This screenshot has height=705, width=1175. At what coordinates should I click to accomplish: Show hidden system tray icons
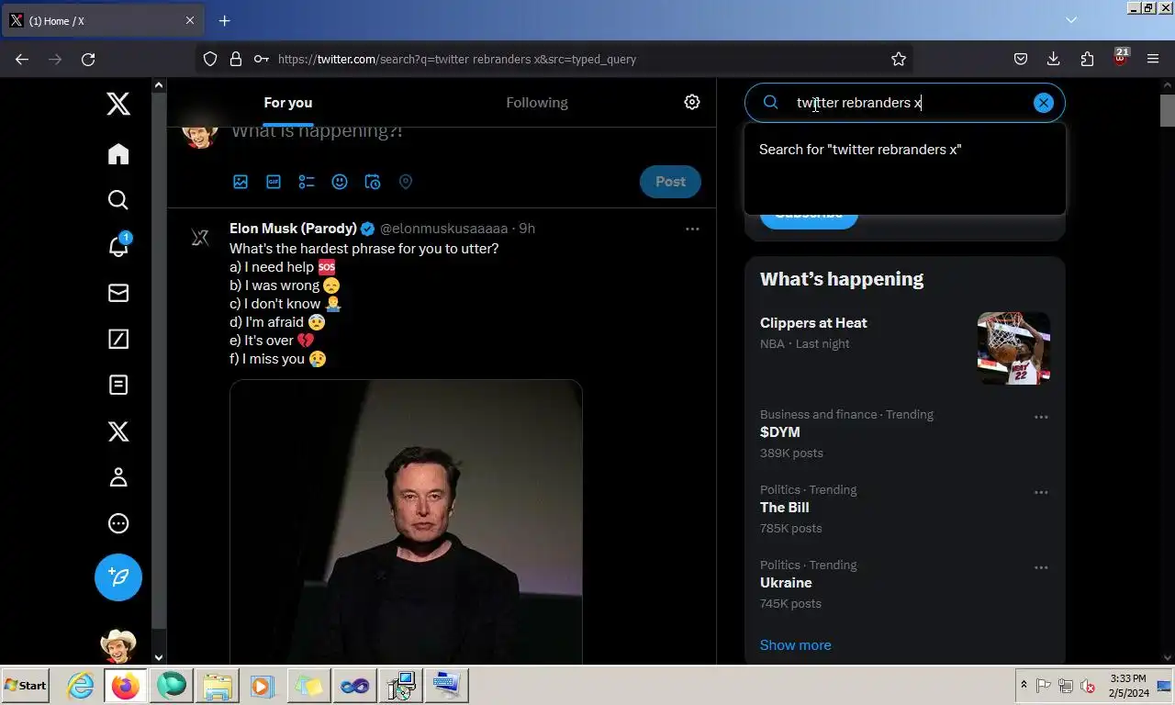click(1024, 686)
